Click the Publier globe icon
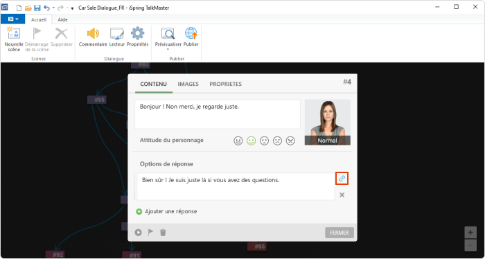Screen dimensions: 485x259 191,33
